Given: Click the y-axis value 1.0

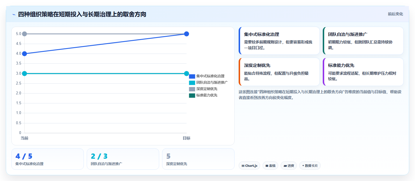Looking at the screenshot, I should click(x=18, y=113).
